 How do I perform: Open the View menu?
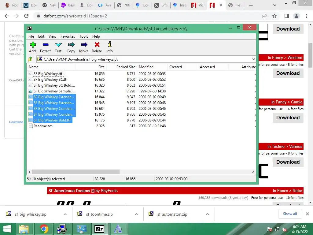click(x=52, y=36)
